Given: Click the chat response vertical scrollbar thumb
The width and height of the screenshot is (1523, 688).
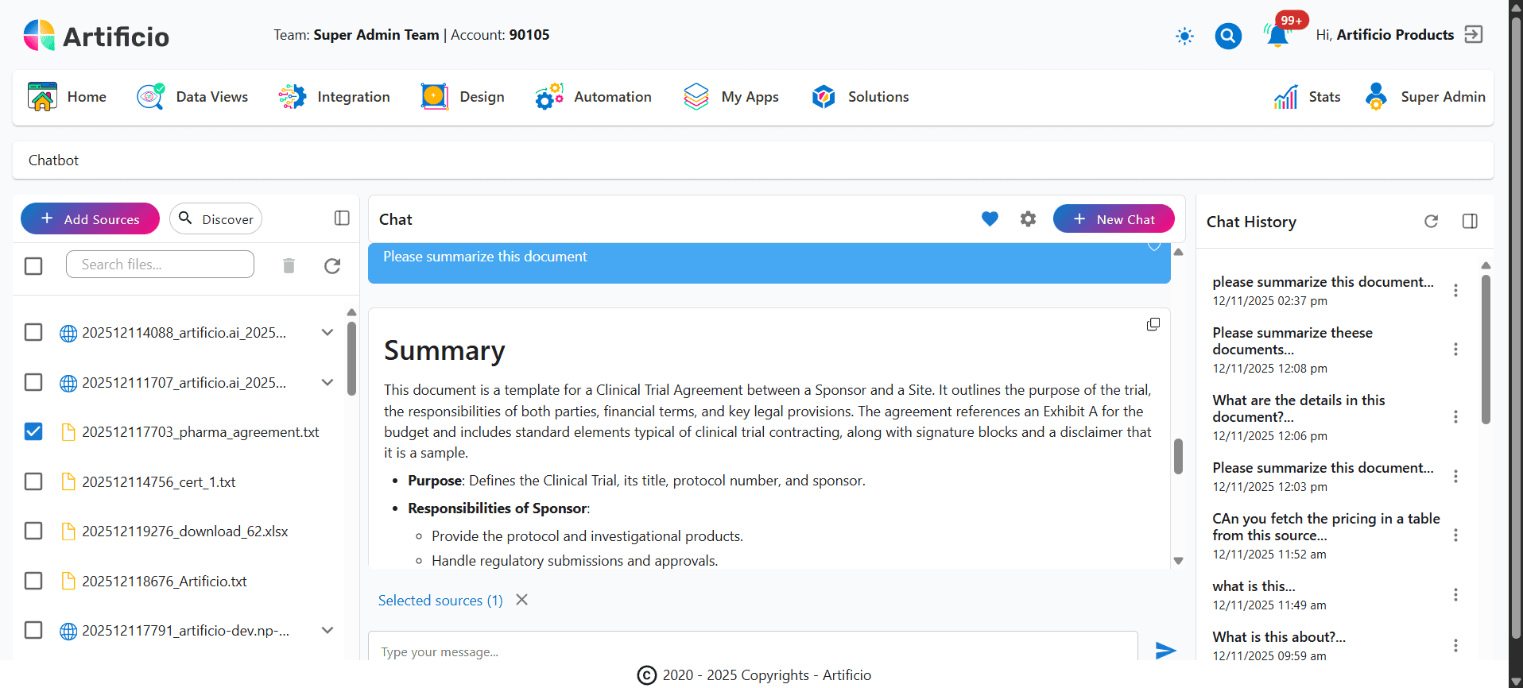Looking at the screenshot, I should (x=1178, y=456).
